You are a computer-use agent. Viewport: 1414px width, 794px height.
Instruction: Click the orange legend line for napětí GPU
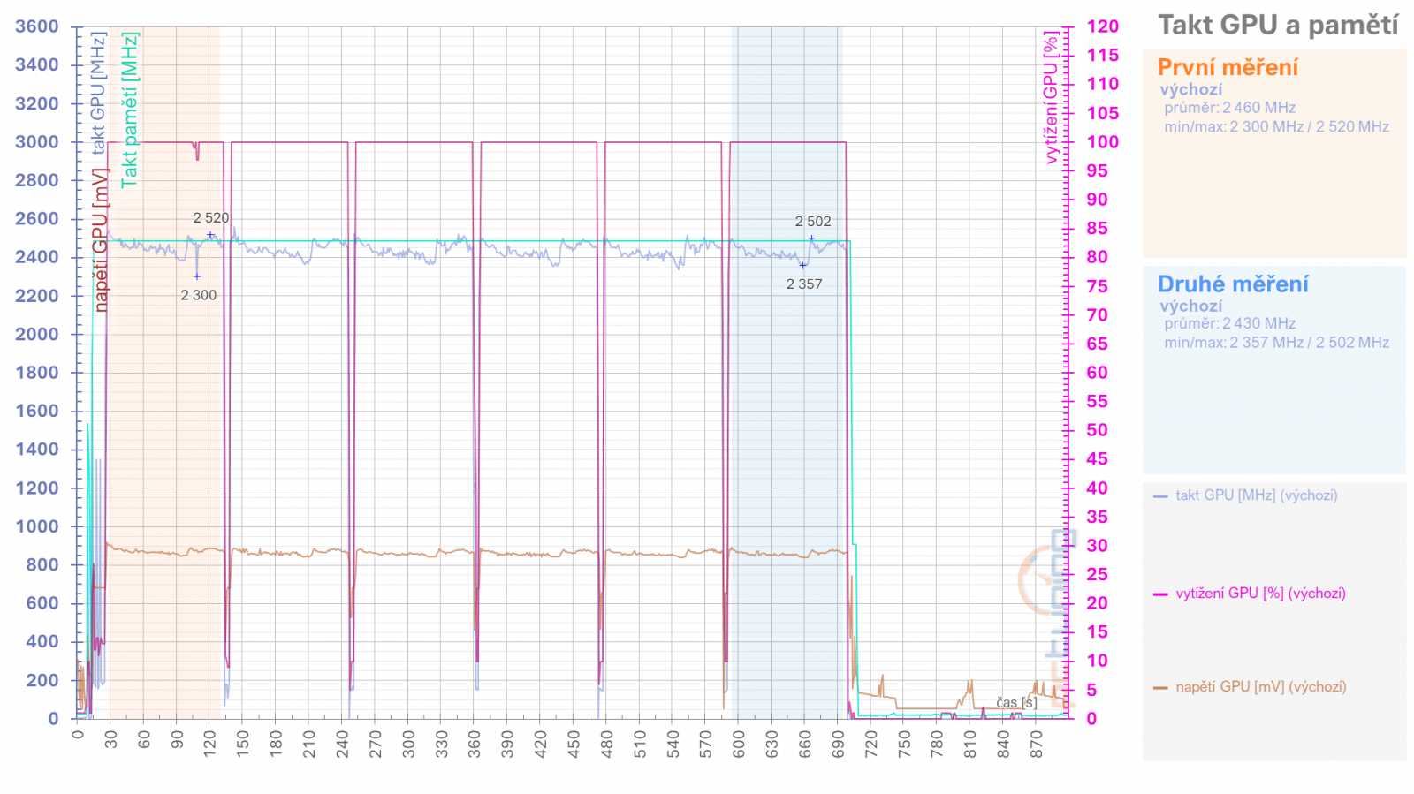1160,688
